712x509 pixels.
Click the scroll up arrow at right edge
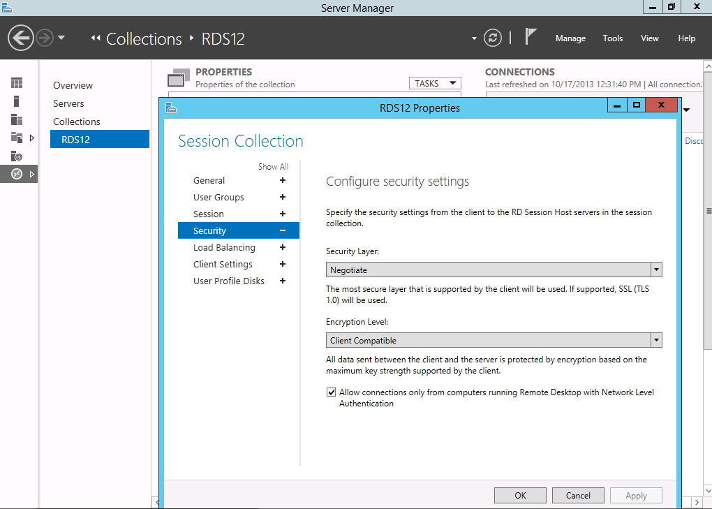(708, 66)
